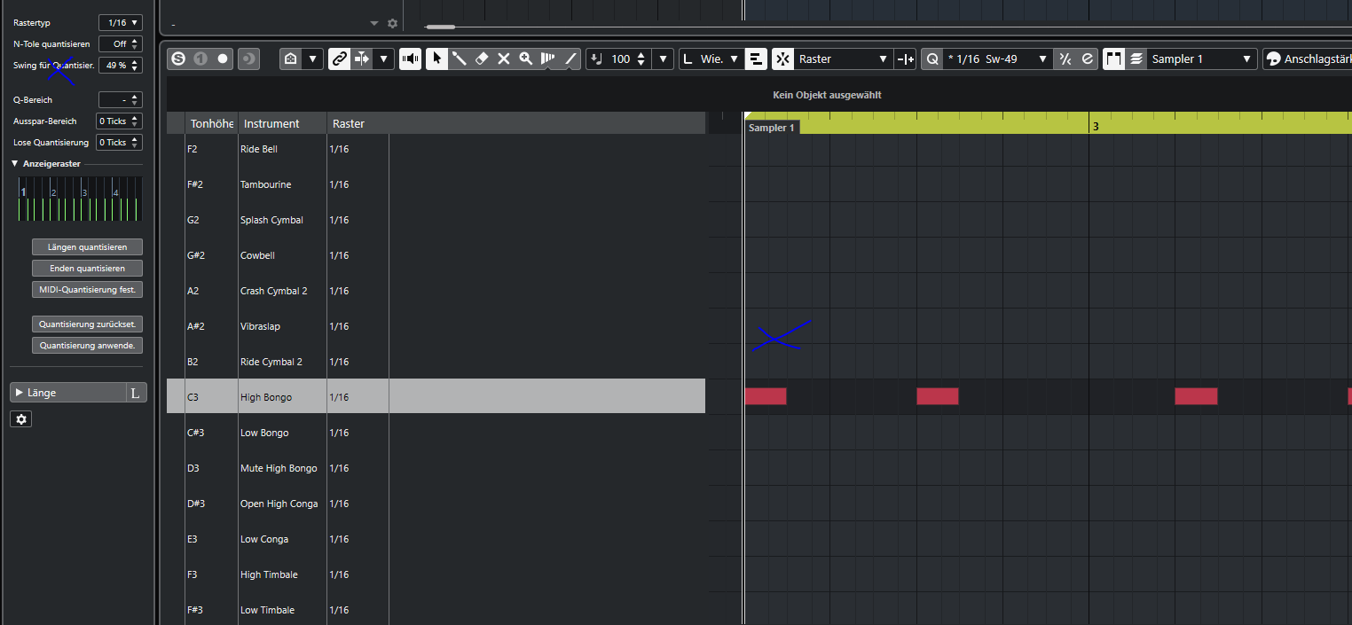Open the dropdown beside the house icon
The height and width of the screenshot is (625, 1352).
(x=311, y=59)
